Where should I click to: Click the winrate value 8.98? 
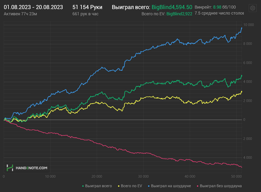pyautogui.click(x=217, y=7)
